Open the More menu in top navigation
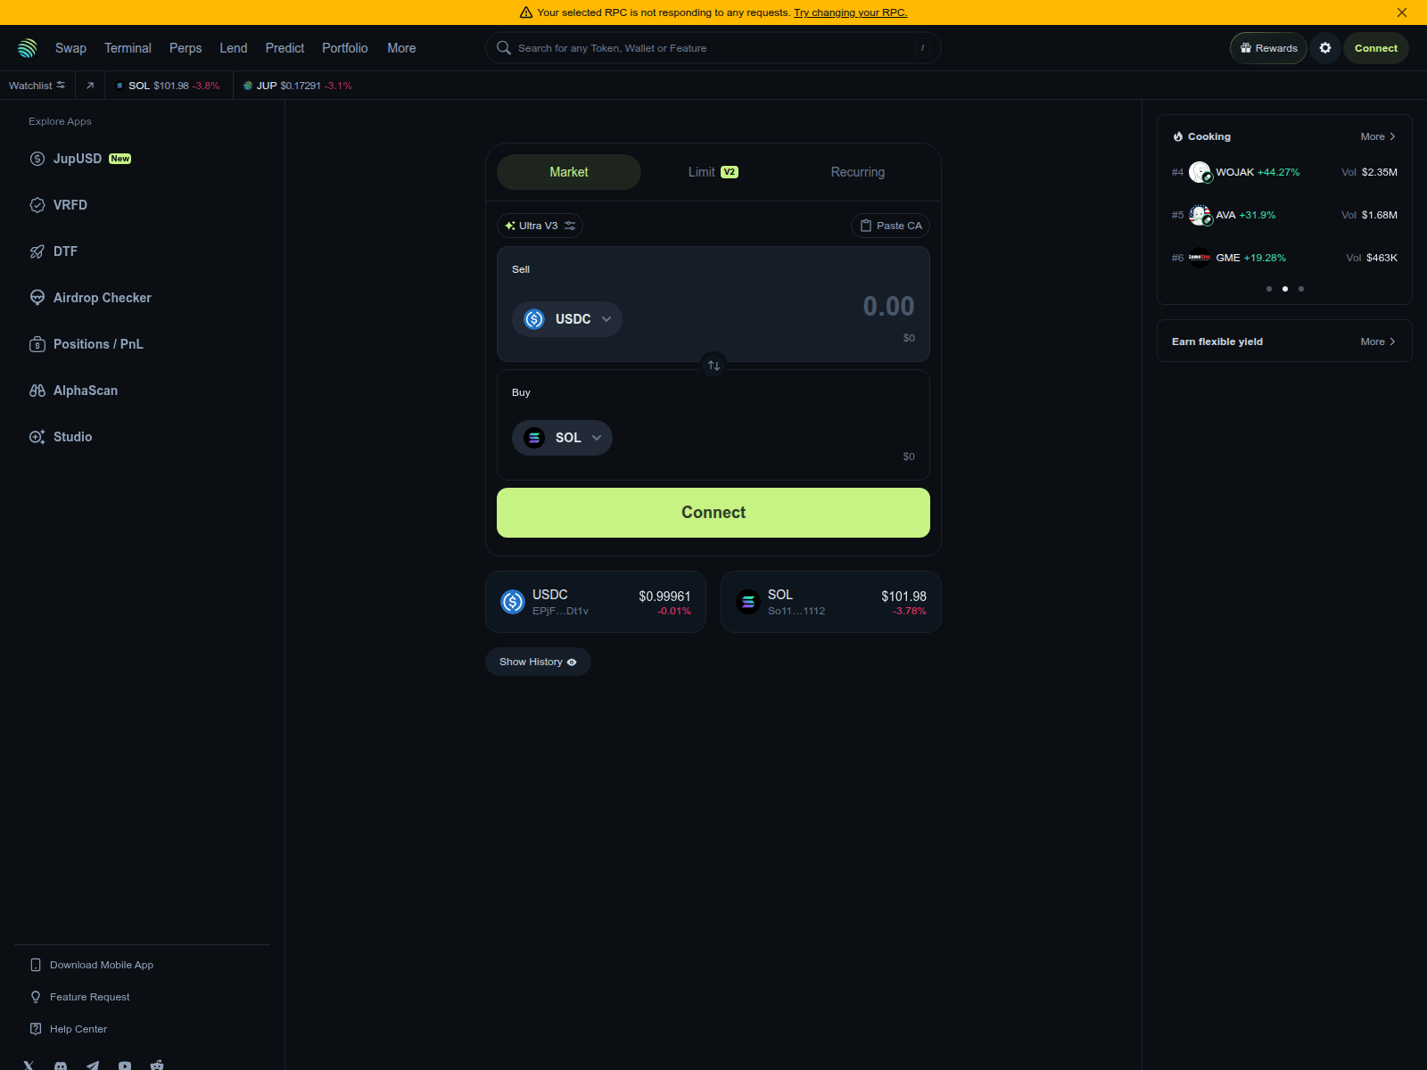The width and height of the screenshot is (1427, 1070). 401,48
